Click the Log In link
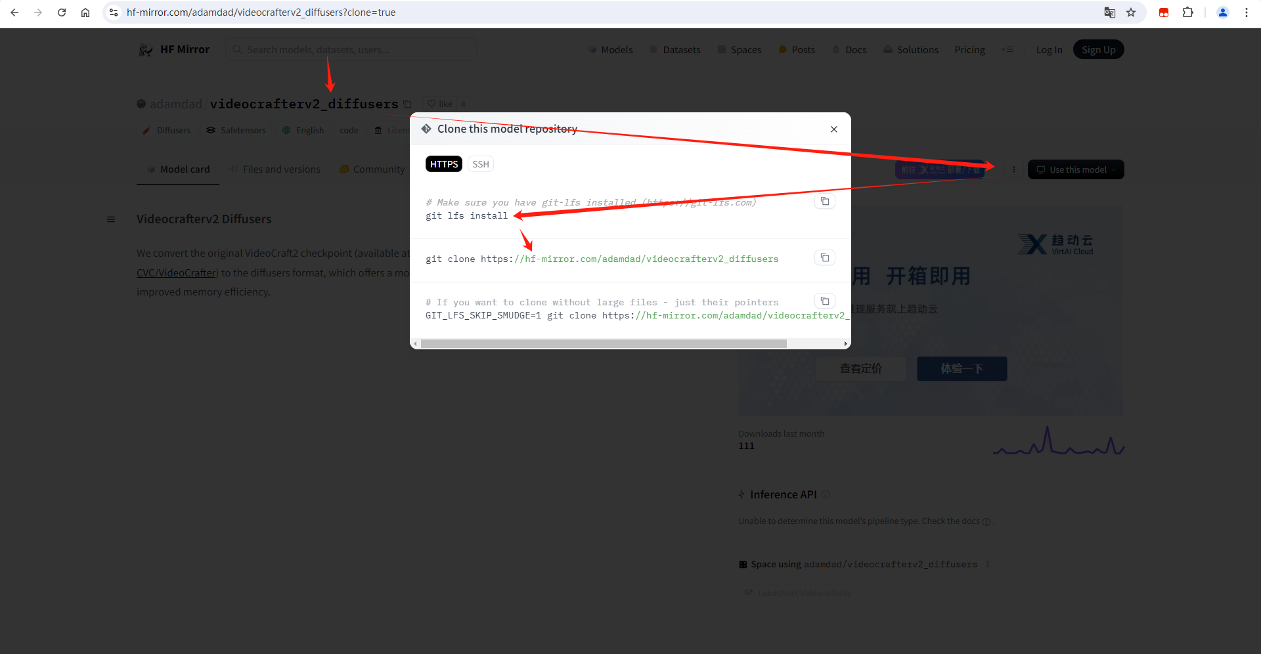The width and height of the screenshot is (1261, 654). pyautogui.click(x=1049, y=50)
